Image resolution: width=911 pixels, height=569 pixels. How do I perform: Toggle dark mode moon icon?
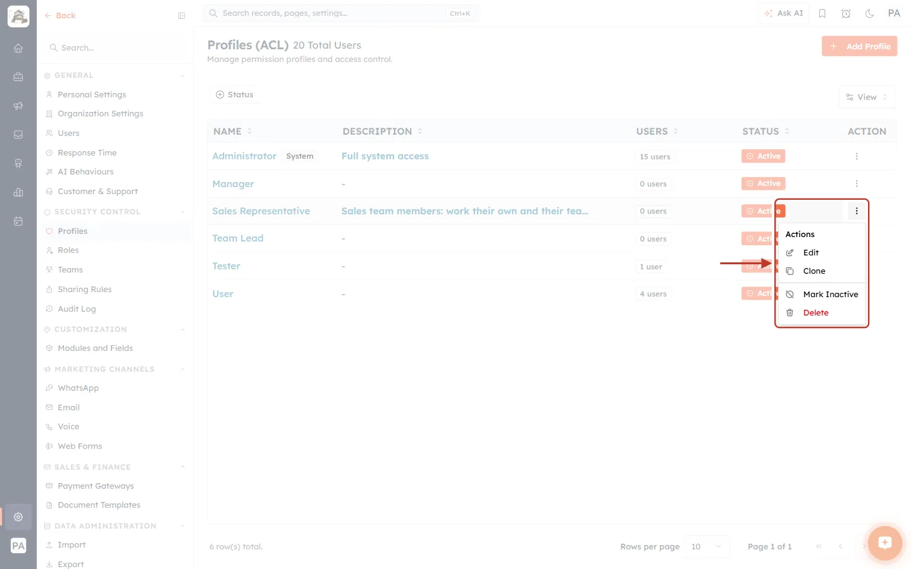[870, 13]
